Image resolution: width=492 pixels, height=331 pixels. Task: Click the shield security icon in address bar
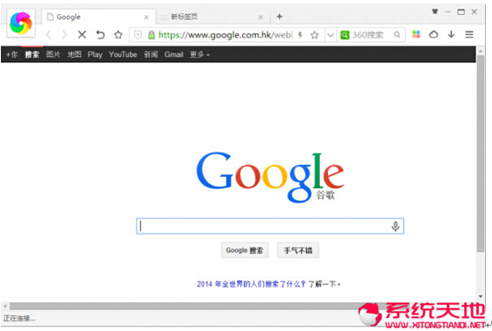pyautogui.click(x=138, y=35)
